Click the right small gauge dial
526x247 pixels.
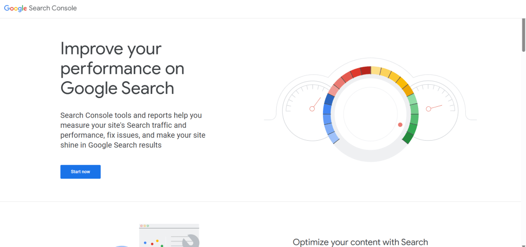(436, 109)
